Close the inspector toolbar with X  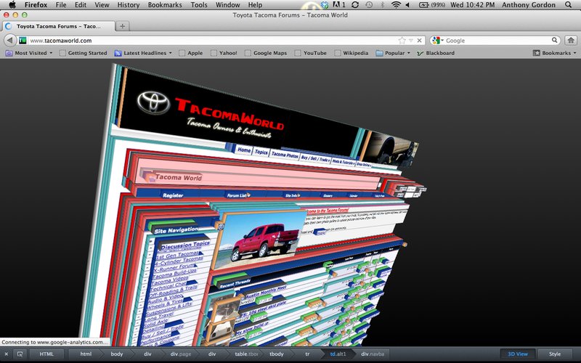7,354
